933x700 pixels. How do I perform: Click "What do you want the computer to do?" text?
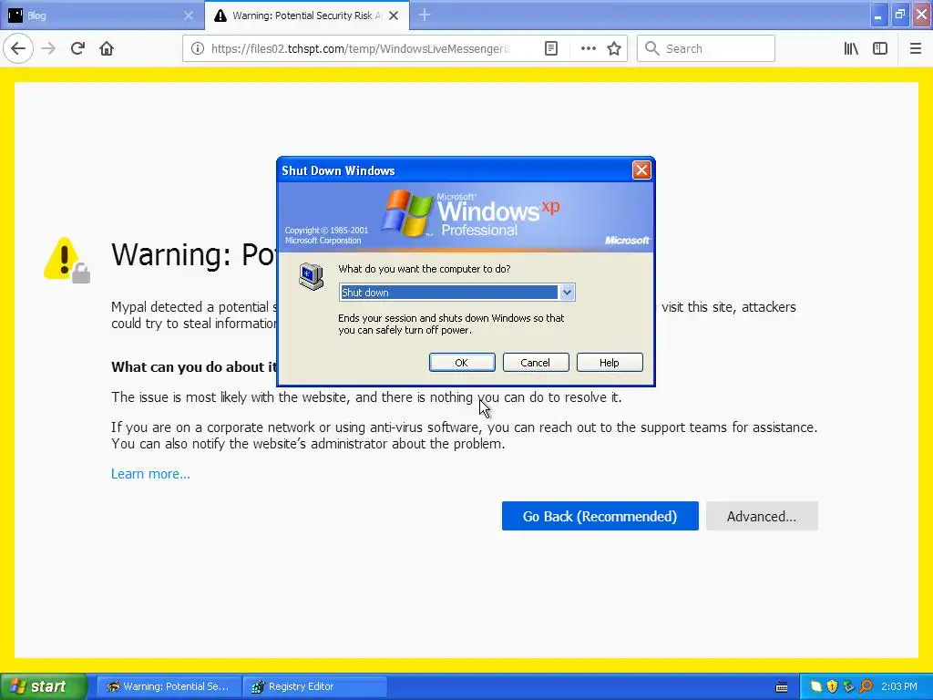[425, 269]
